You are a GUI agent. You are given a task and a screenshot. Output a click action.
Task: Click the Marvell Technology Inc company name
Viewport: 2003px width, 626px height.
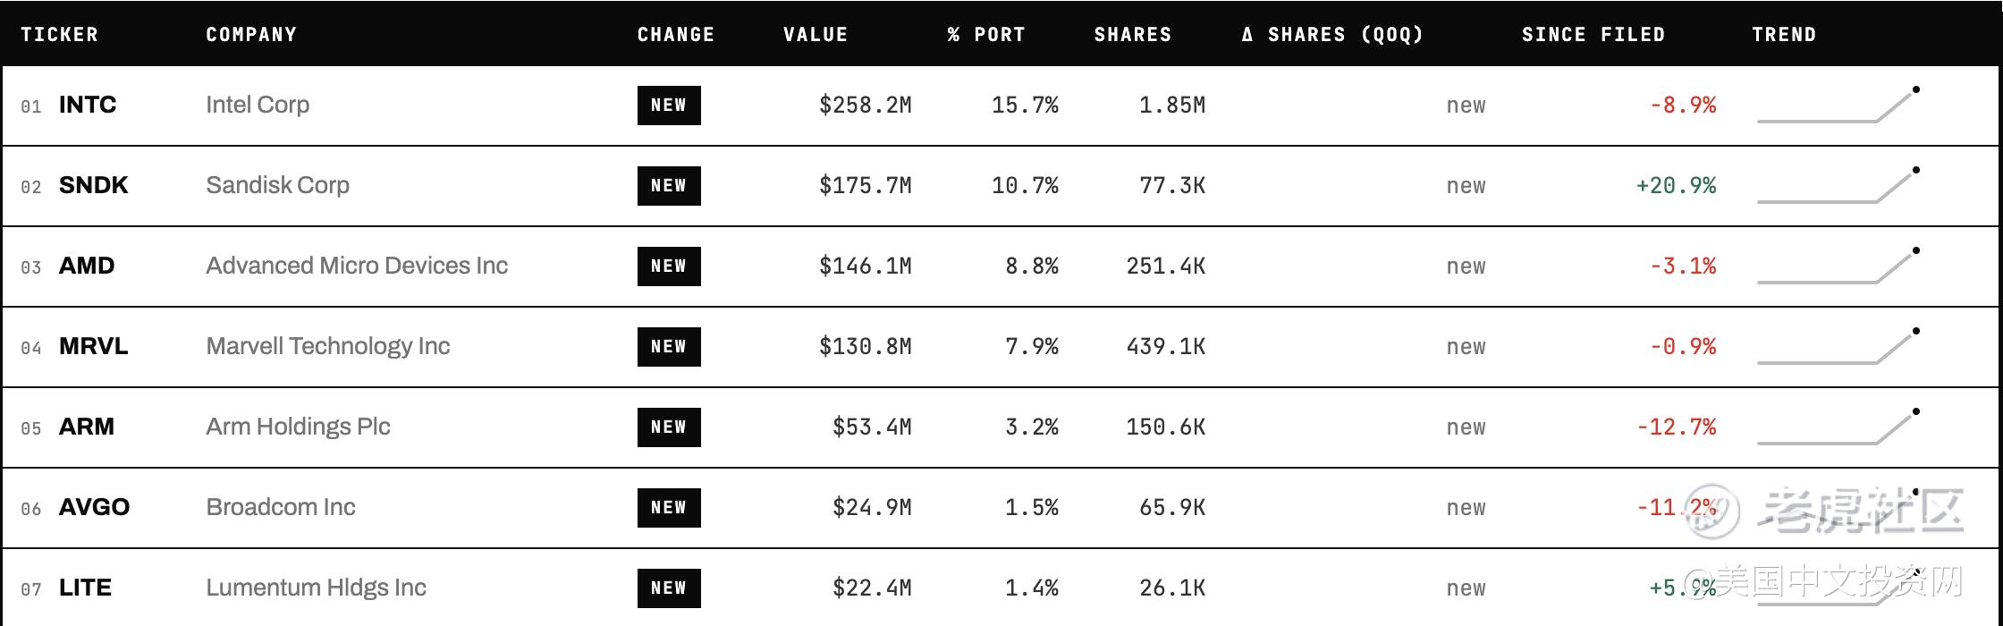(327, 346)
